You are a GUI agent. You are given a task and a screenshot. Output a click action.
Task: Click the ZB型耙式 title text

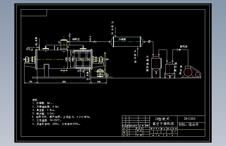click(162, 119)
